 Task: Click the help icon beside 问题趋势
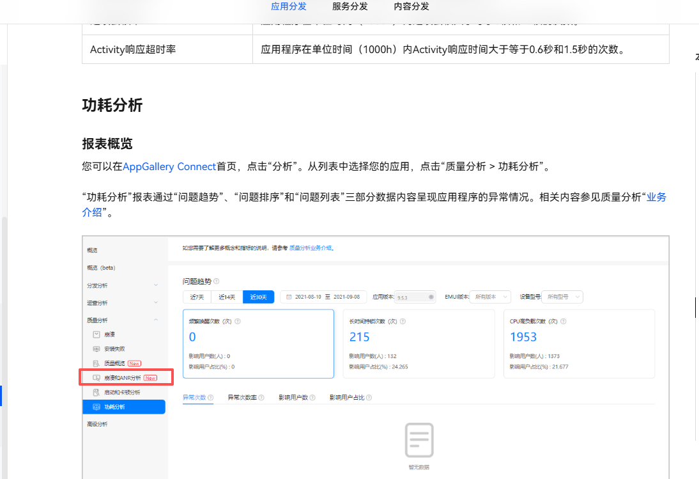click(216, 281)
